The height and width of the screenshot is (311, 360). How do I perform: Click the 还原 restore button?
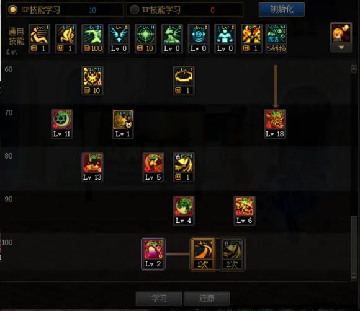coord(207,299)
